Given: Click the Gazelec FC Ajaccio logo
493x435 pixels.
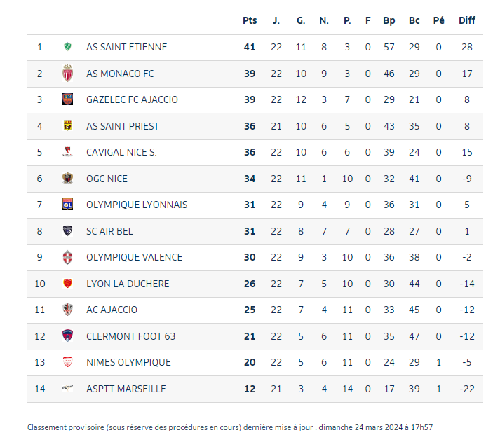Looking at the screenshot, I should [68, 99].
